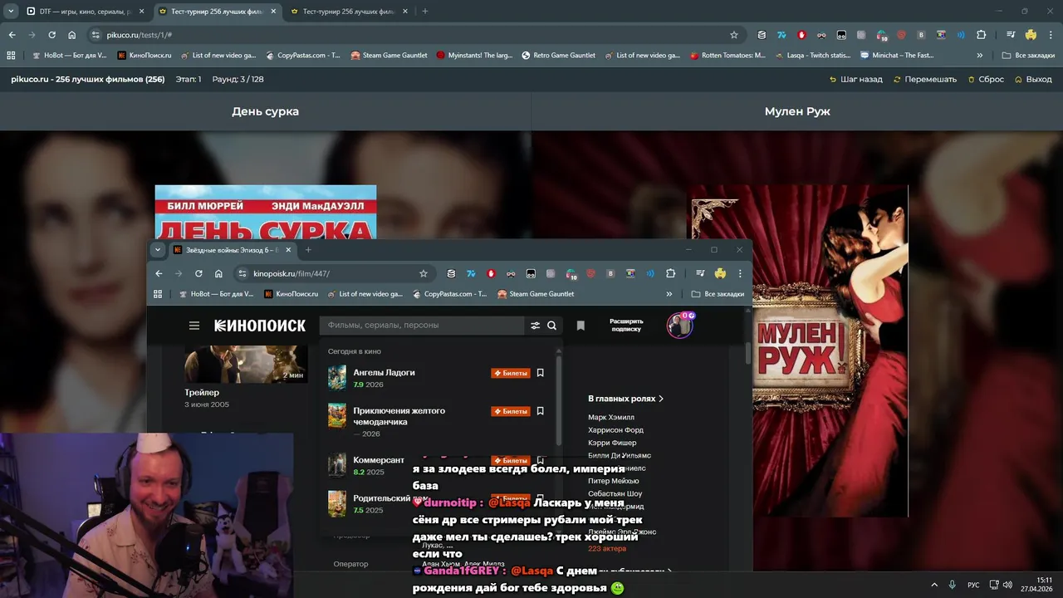Click the red hand adblock extension in main browser
This screenshot has height=598, width=1063.
pos(801,35)
